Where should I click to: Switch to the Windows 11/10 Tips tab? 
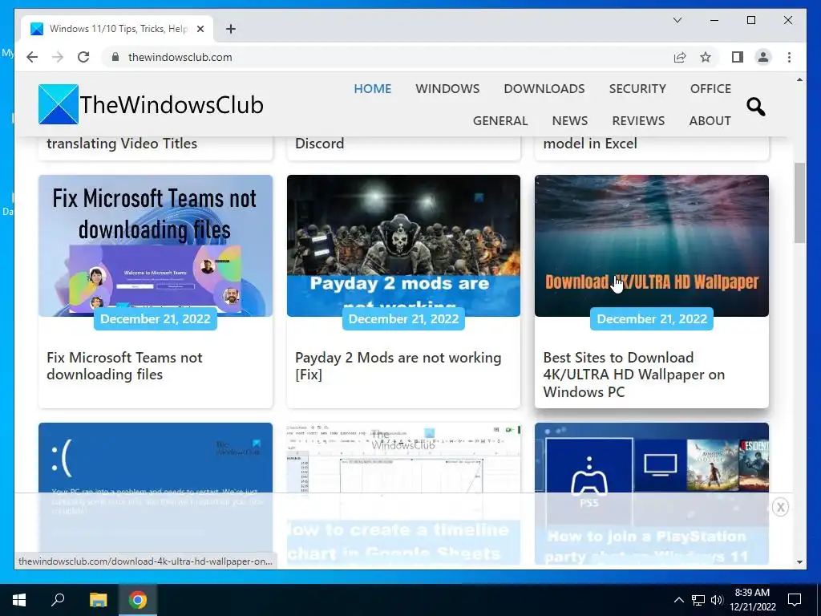[x=117, y=29]
